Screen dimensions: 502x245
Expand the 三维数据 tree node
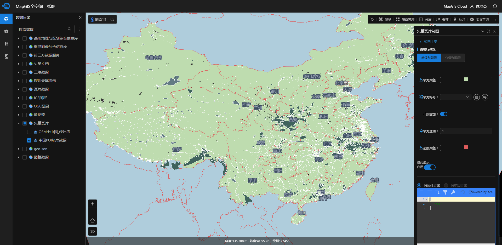click(19, 72)
